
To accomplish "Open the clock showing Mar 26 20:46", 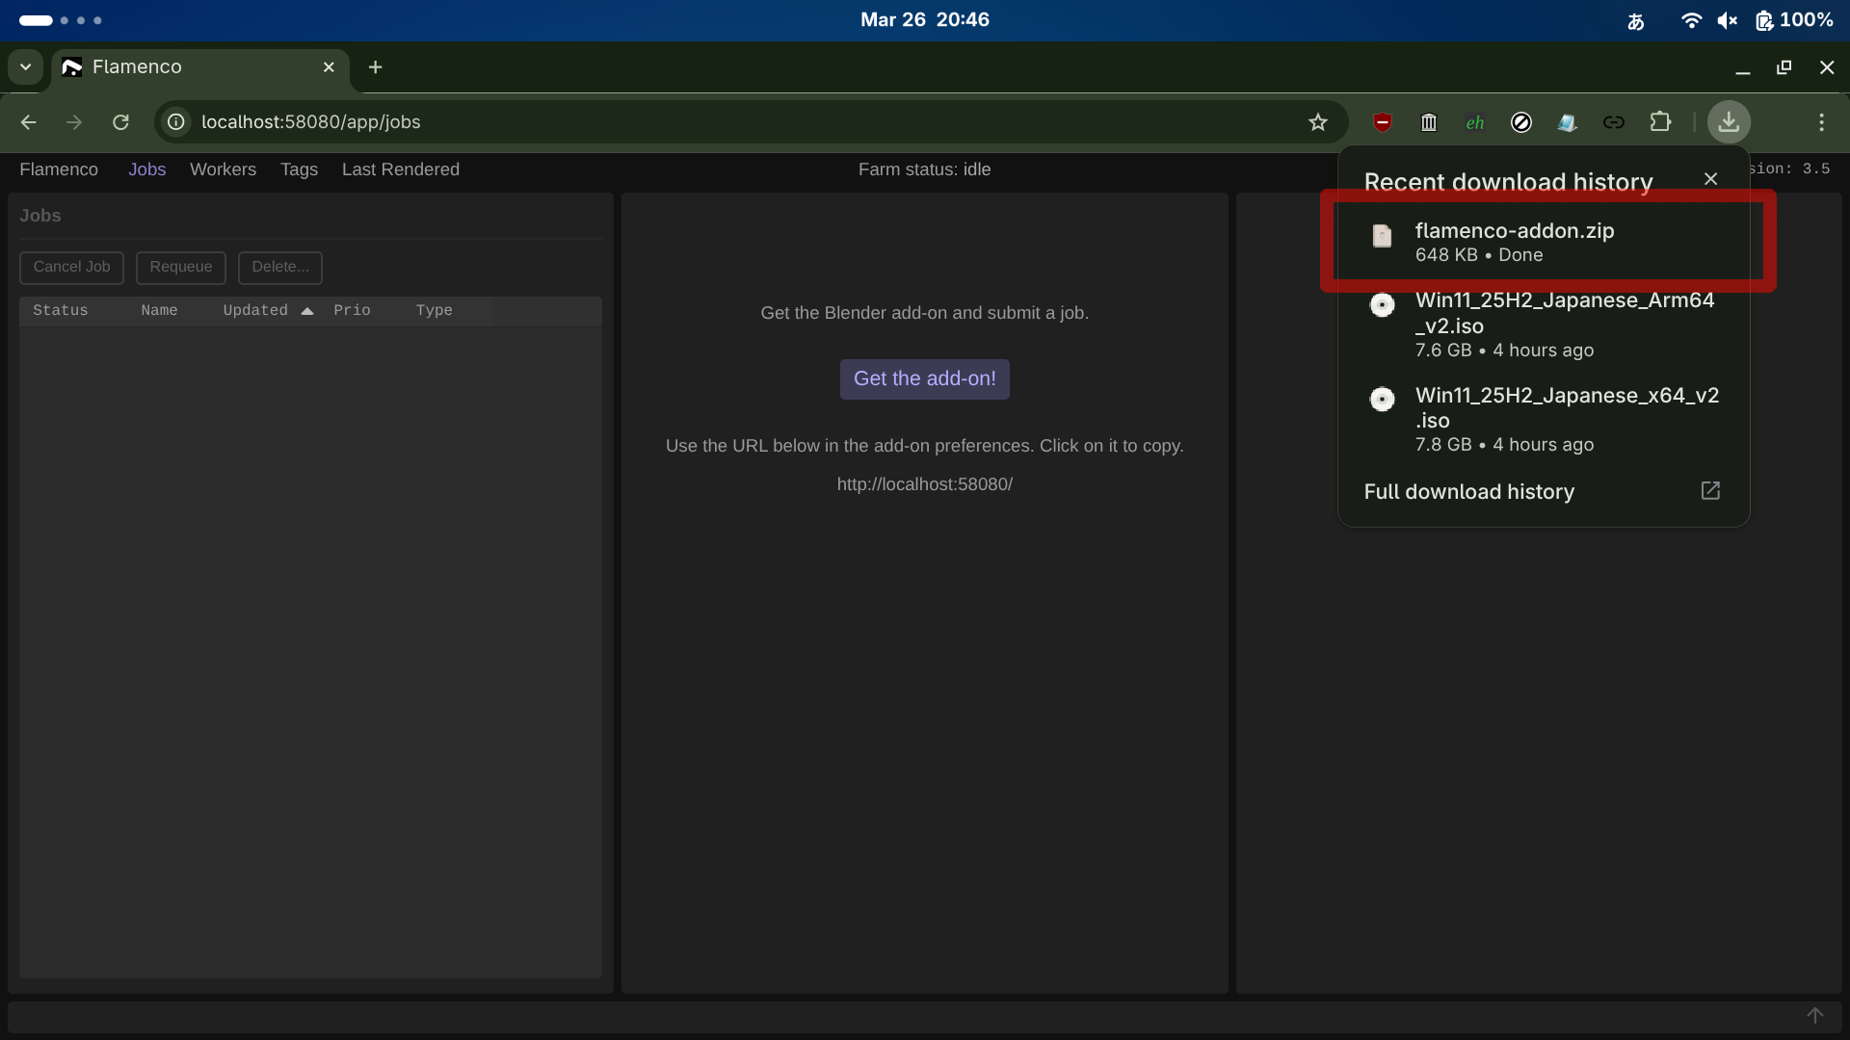I will coord(925,20).
